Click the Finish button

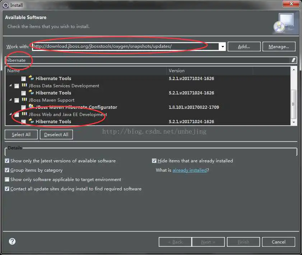[x=243, y=242]
